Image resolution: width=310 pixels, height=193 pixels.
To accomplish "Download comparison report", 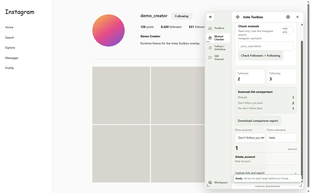I will click(258, 121).
